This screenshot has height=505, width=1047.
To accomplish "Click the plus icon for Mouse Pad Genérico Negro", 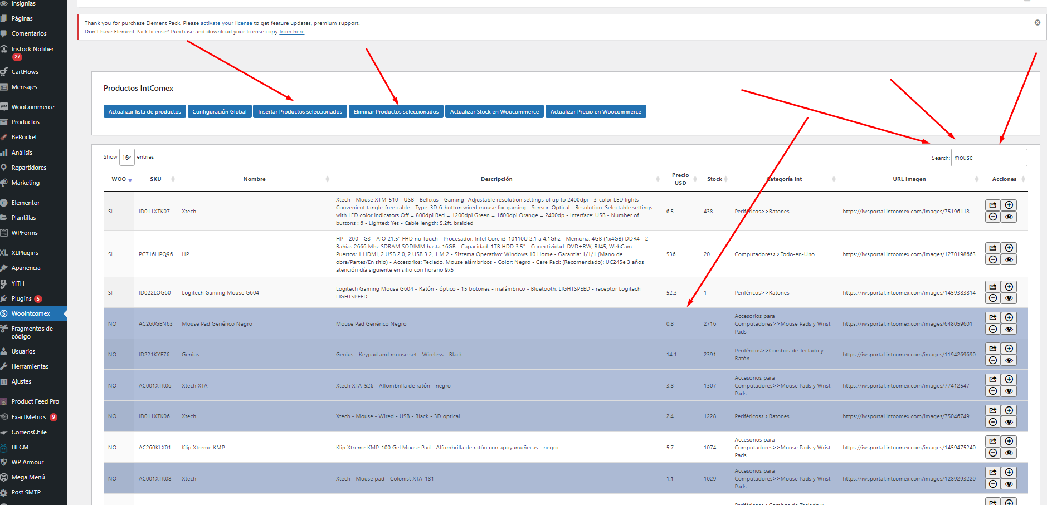I will 1009,317.
